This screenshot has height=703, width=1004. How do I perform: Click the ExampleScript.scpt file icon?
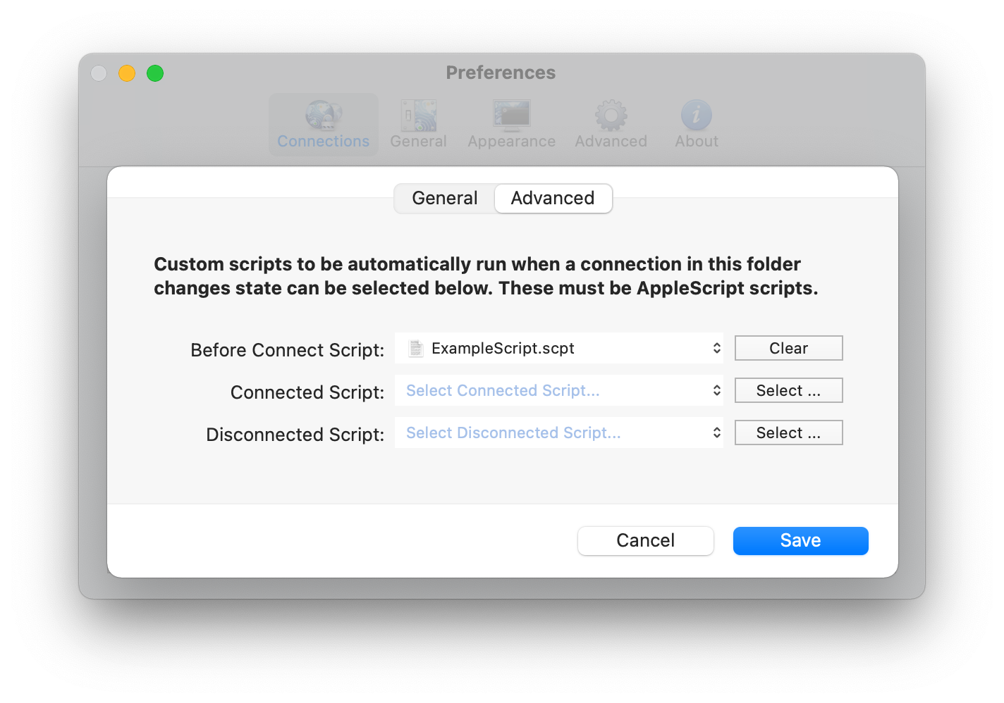coord(416,348)
